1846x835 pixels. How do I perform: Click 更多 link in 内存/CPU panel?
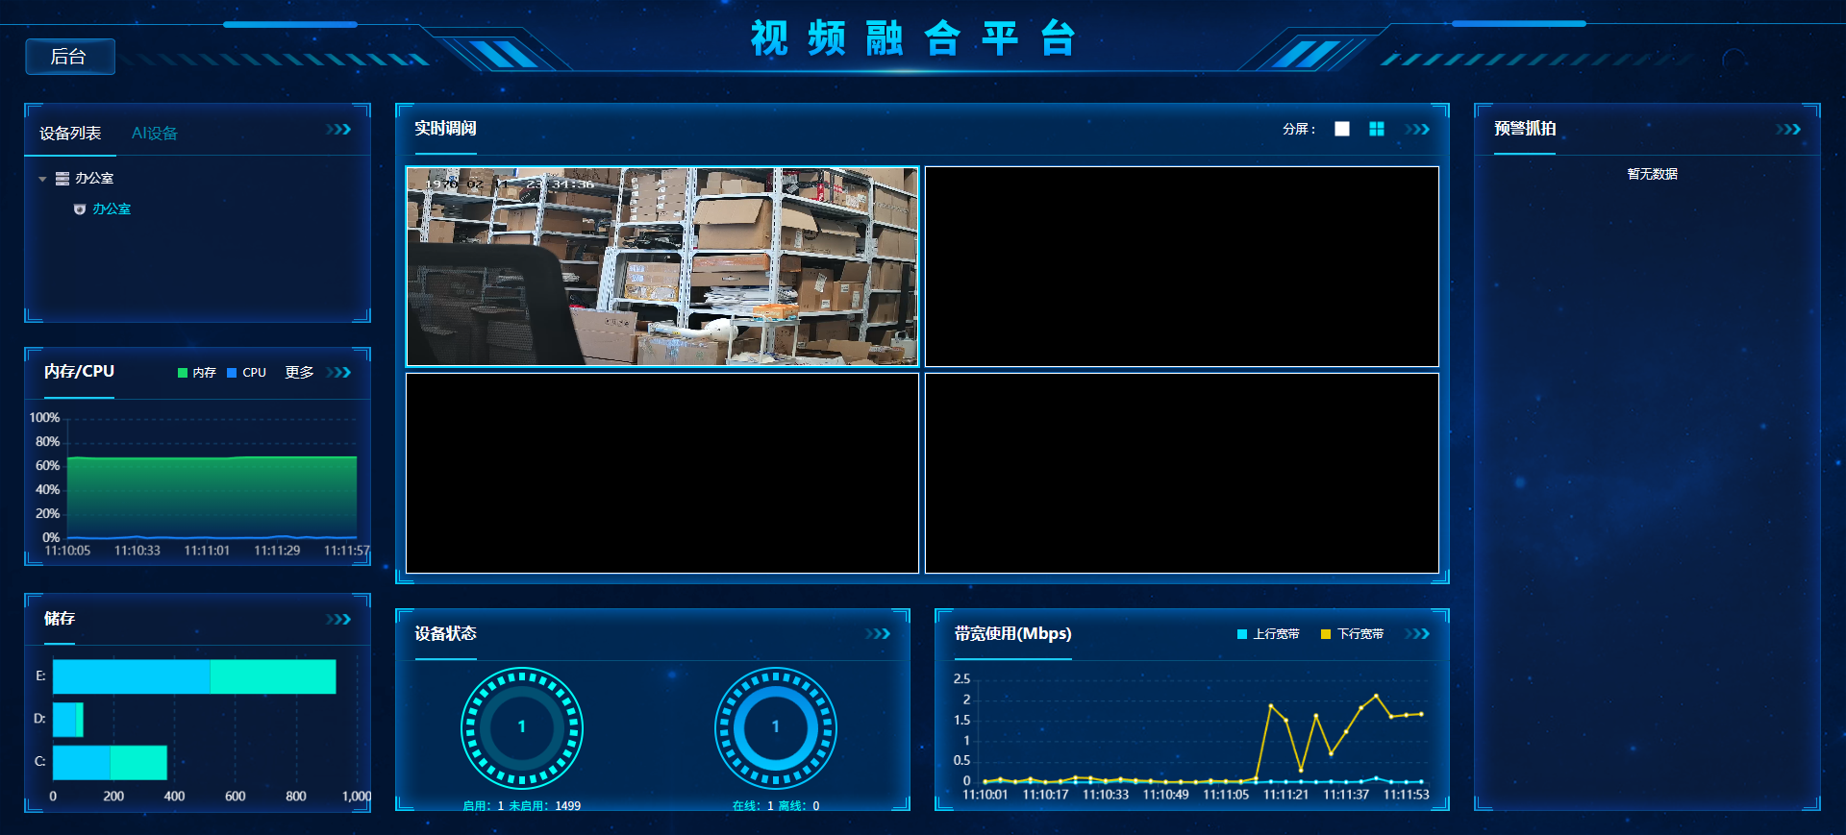pos(299,373)
